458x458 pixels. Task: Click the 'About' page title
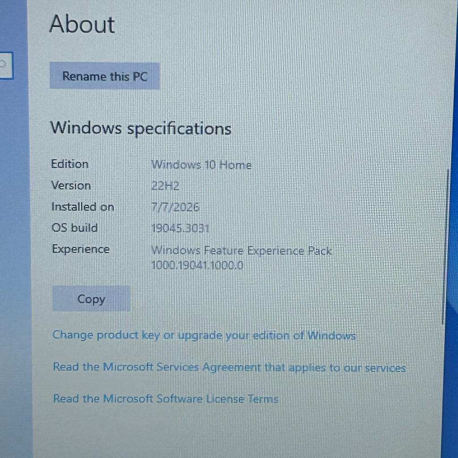tap(82, 24)
